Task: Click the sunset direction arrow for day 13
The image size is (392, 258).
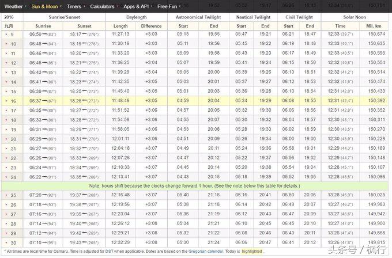Action: pos(84,72)
